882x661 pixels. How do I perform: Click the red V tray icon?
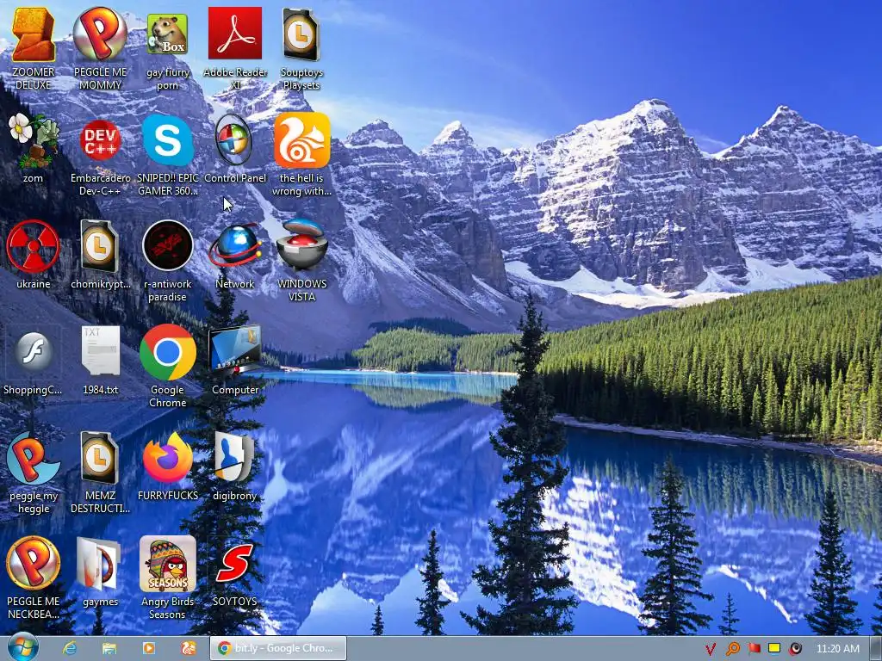tap(711, 649)
